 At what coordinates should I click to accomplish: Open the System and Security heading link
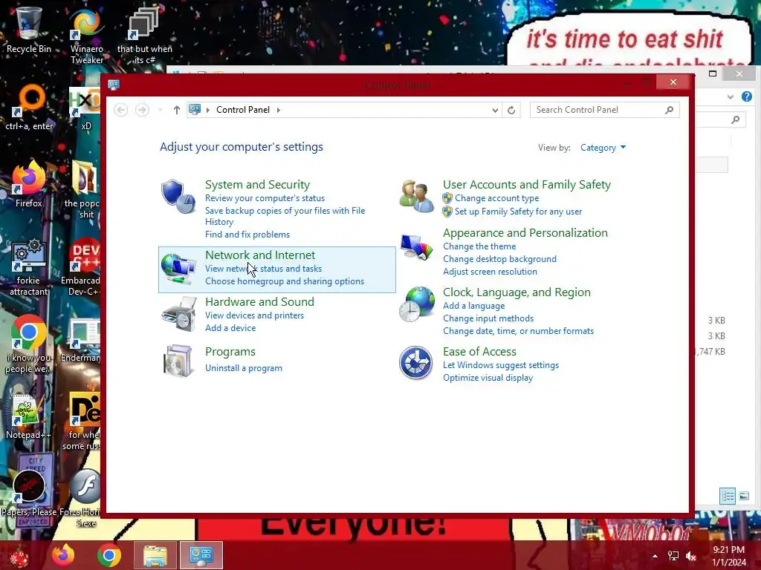[257, 185]
